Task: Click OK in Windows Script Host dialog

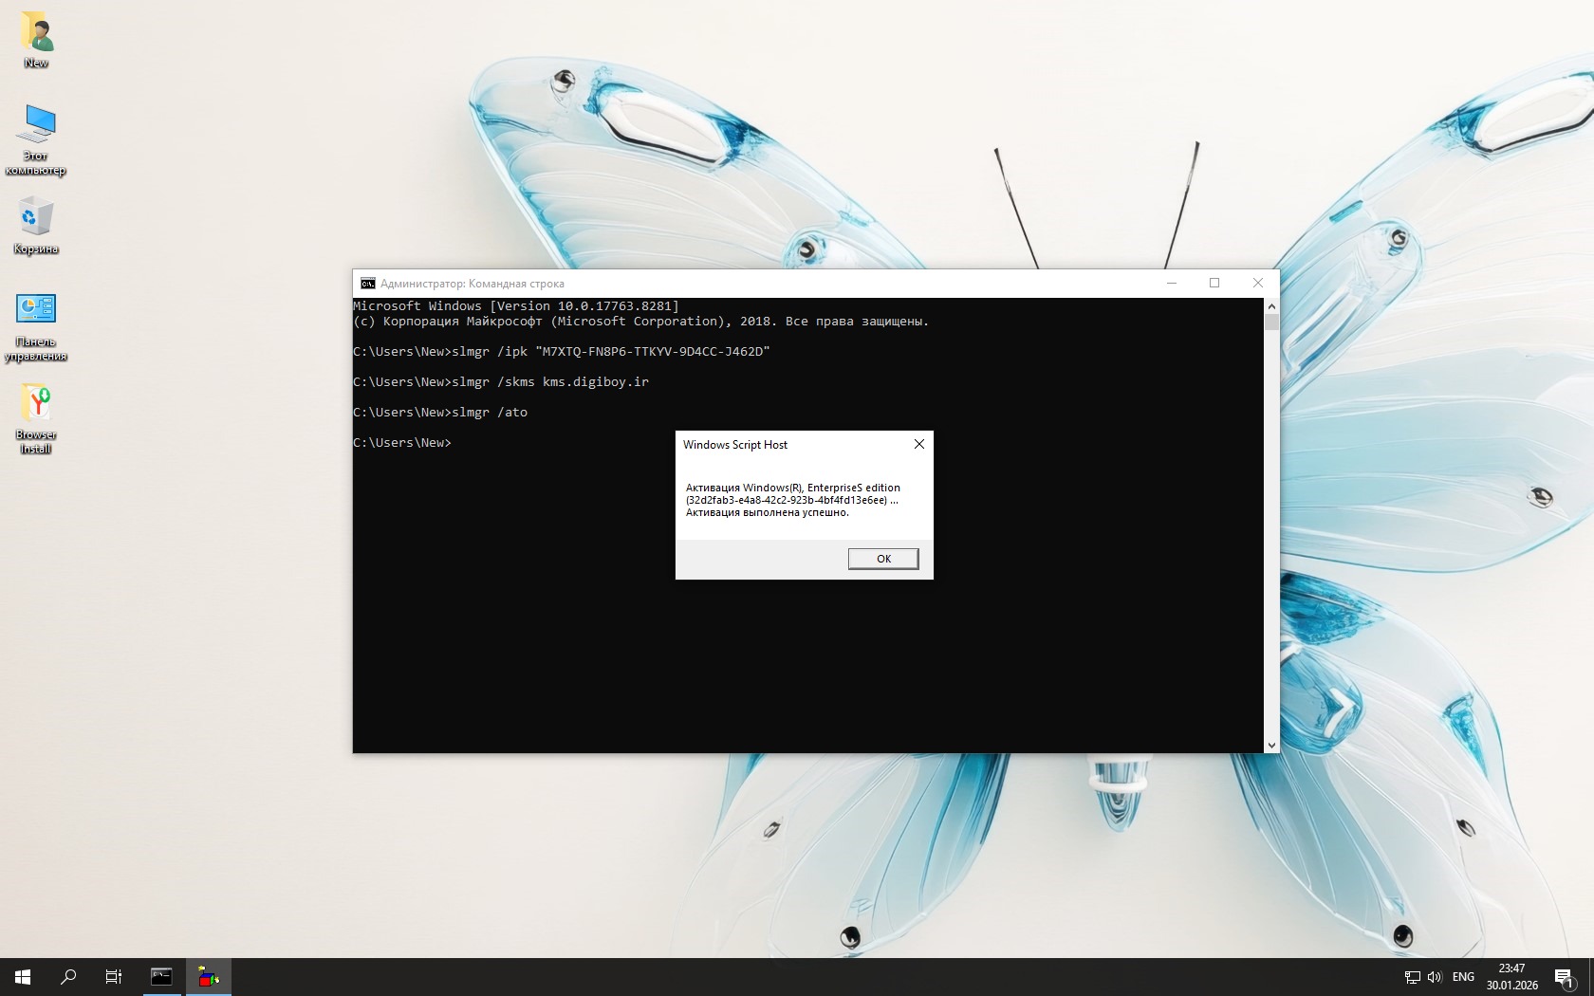Action: 882,559
